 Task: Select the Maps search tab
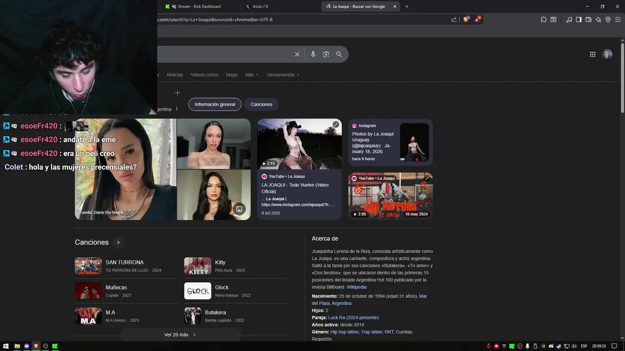231,75
